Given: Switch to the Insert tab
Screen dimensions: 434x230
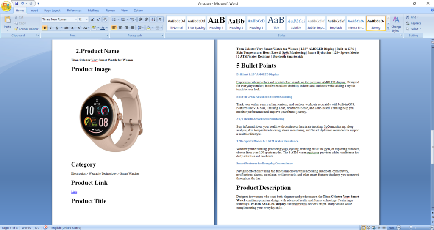Looking at the screenshot, I should pos(34,11).
